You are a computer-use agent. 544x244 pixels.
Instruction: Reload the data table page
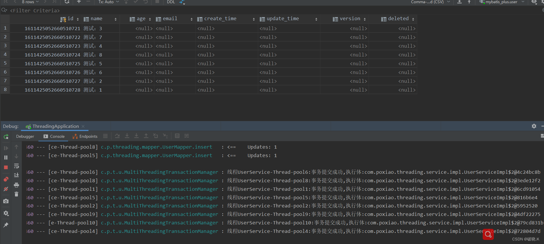(x=67, y=2)
